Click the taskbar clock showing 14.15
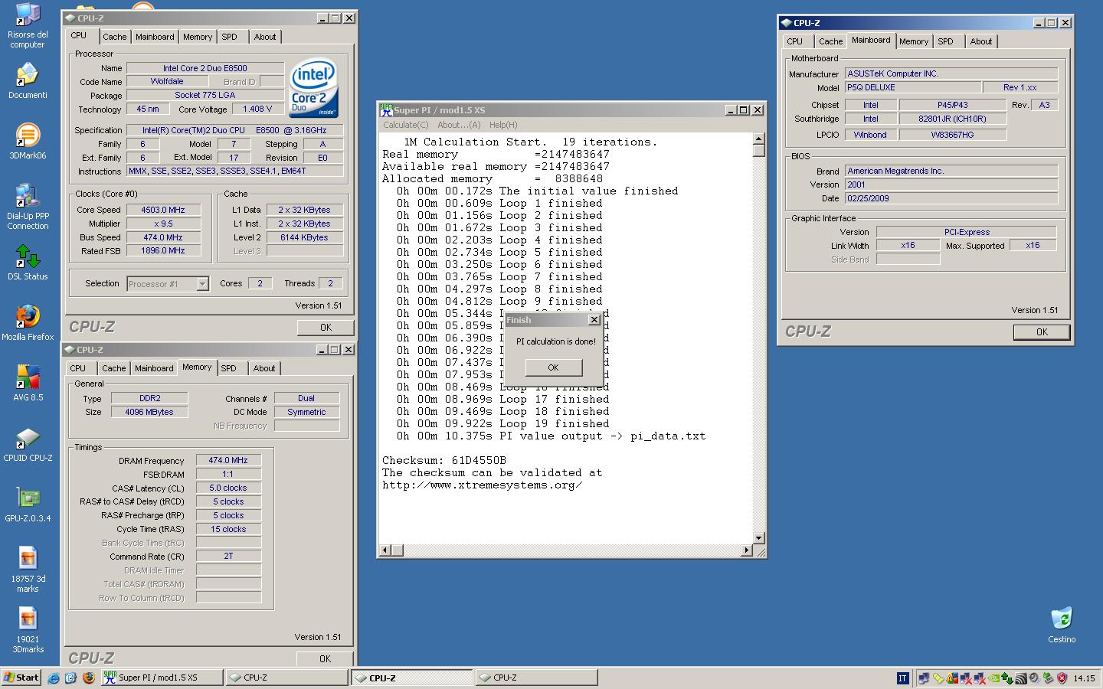The image size is (1103, 689). [1084, 678]
